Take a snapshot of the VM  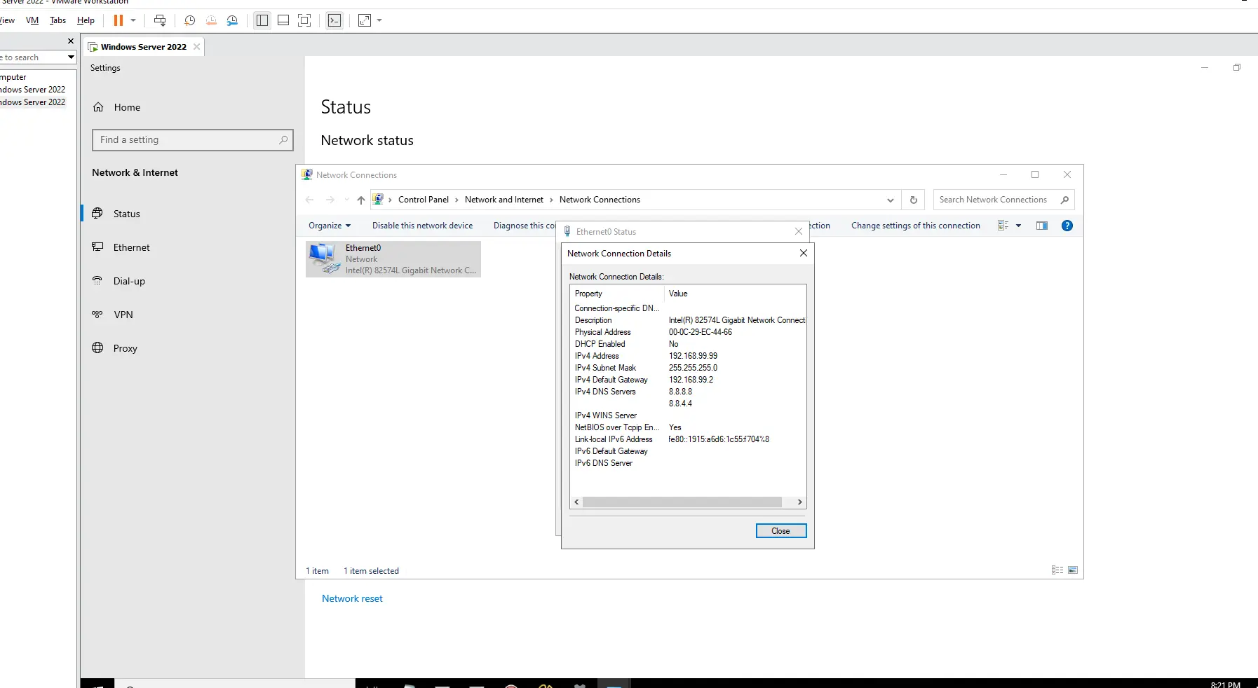(x=189, y=20)
